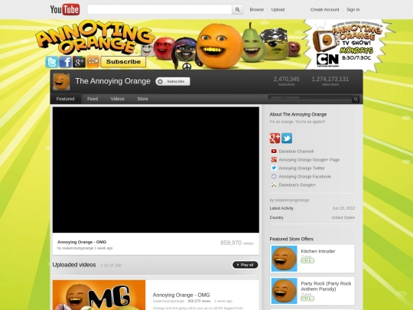Image resolution: width=413 pixels, height=310 pixels.
Task: Click the Google+ icon beside Annoying Orange Google+ Page
Action: coord(274,159)
